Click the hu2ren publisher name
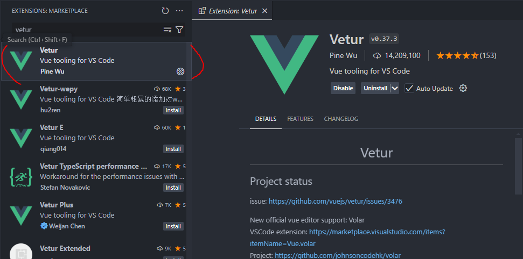The image size is (523, 259). [50, 110]
